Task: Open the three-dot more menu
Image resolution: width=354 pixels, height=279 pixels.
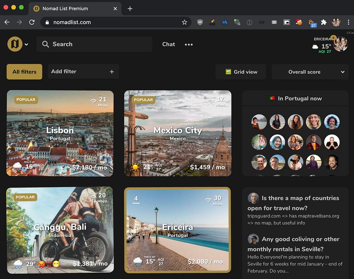Action: (x=189, y=45)
